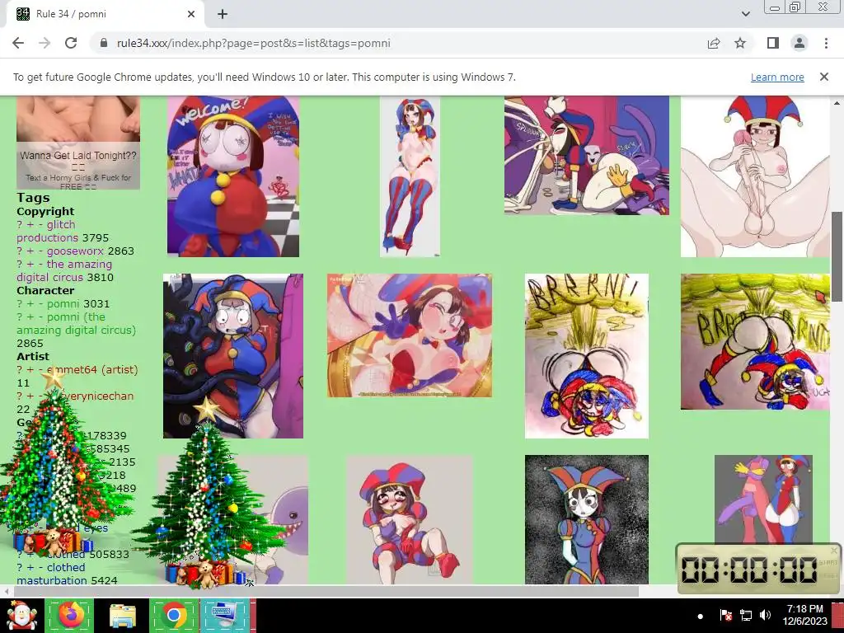This screenshot has height=633, width=844.
Task: Click the horizontal scrollbar left arrow
Action: 6,592
